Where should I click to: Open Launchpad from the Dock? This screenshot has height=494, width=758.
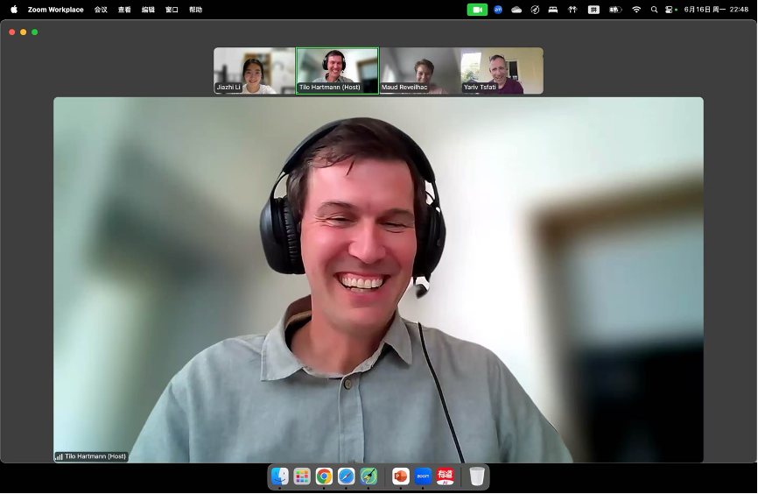pyautogui.click(x=302, y=476)
